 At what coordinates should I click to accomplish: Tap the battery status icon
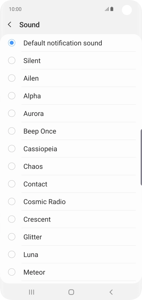112,9
